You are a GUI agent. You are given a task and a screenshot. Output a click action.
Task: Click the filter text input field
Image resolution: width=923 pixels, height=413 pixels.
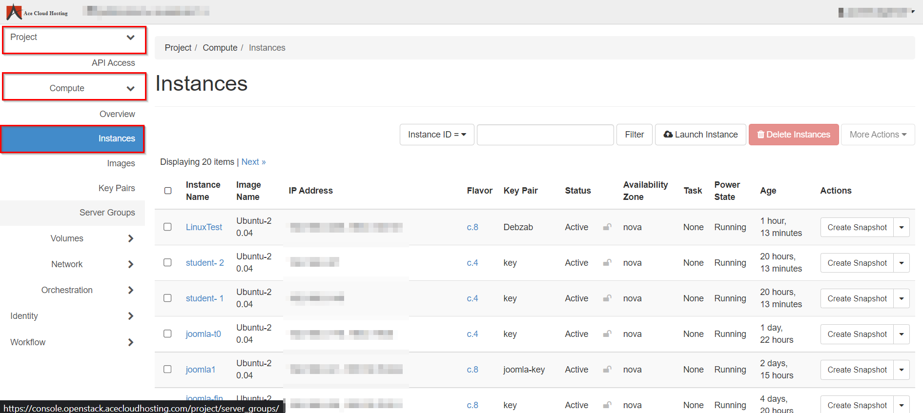pyautogui.click(x=545, y=135)
